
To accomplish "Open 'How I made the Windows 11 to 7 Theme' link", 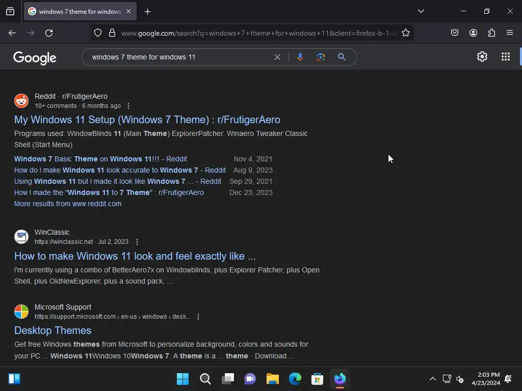I will [x=109, y=192].
